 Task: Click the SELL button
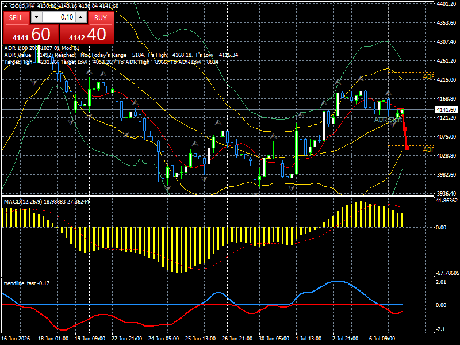click(16, 18)
